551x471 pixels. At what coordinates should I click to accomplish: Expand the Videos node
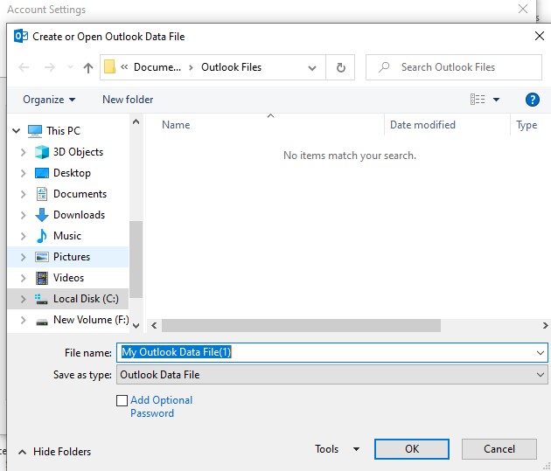coord(24,278)
